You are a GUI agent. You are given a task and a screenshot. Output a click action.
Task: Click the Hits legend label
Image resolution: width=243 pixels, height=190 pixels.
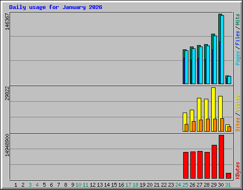point(237,19)
